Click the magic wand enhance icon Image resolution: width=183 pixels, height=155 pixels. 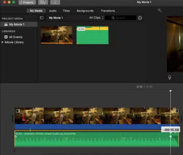tap(160, 10)
